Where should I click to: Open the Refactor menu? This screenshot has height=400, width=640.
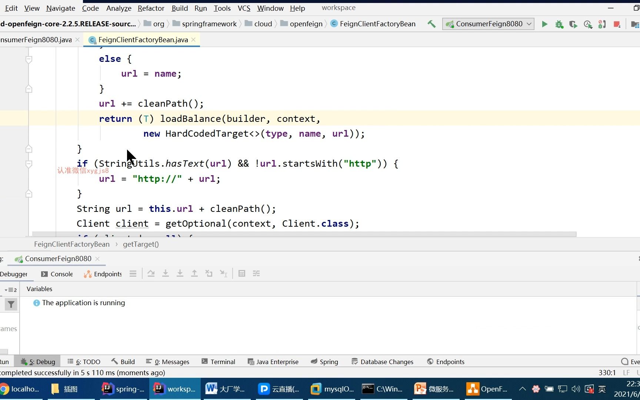tap(151, 8)
